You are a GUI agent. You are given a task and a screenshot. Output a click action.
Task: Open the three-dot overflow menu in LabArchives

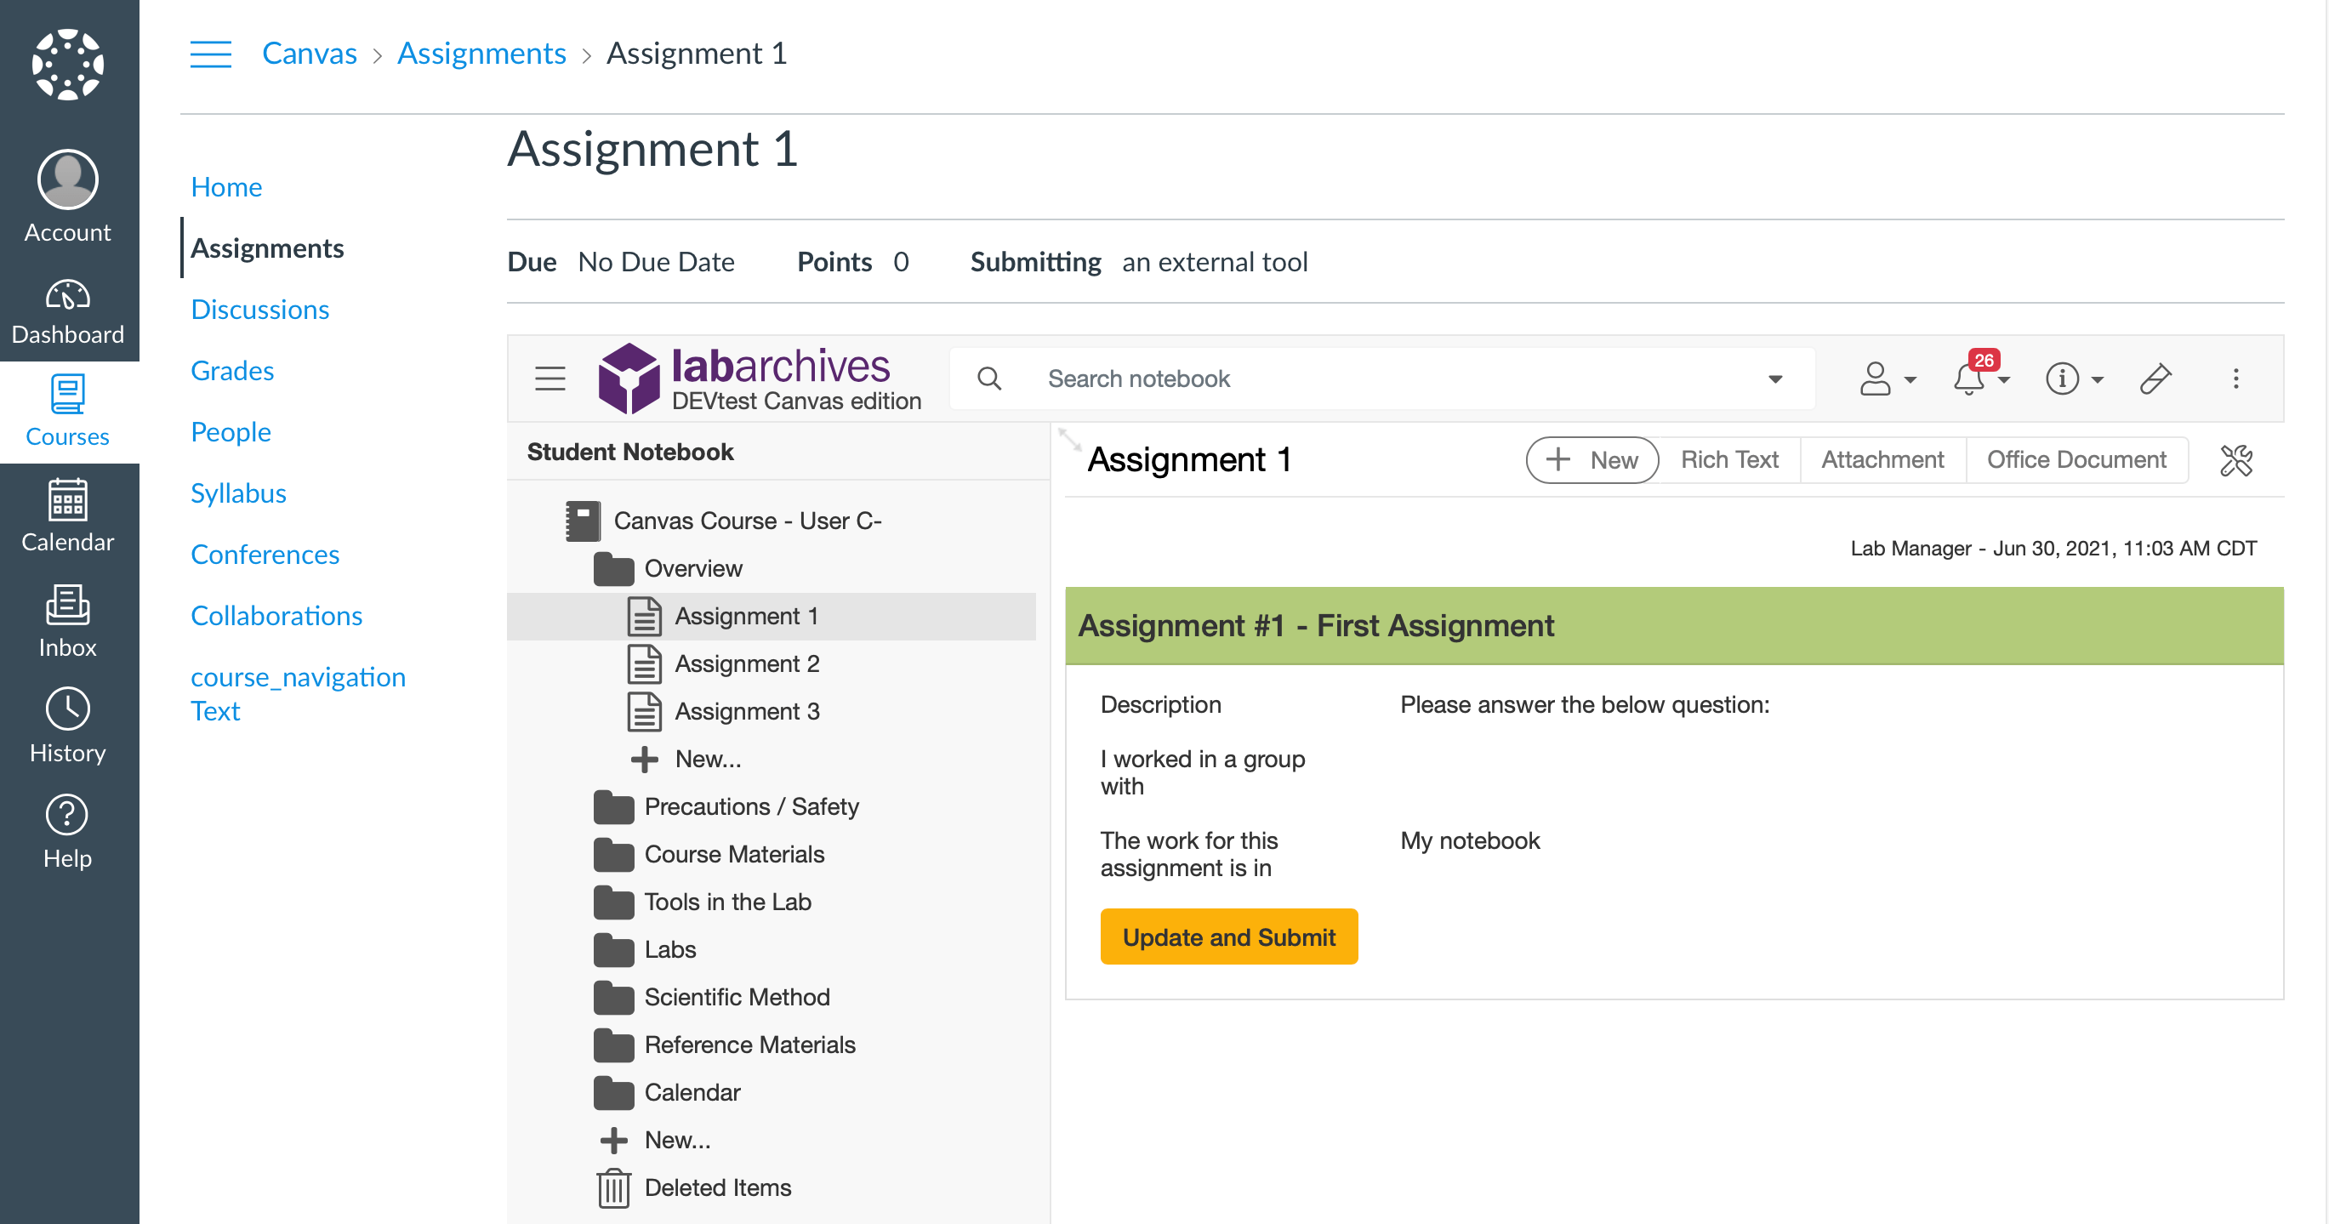(x=2236, y=379)
